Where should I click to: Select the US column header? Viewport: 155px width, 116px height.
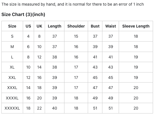[28, 26]
